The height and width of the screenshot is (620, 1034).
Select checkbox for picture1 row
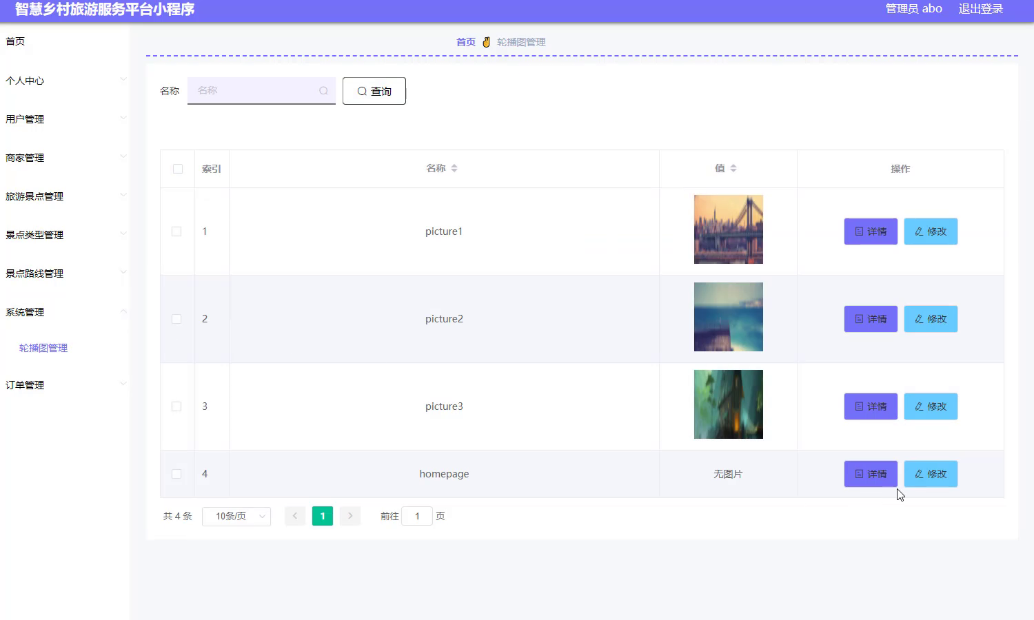tap(176, 231)
